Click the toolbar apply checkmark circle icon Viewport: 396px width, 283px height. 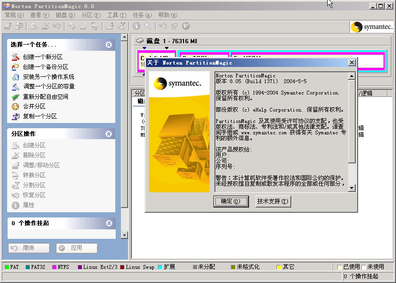click(185, 26)
